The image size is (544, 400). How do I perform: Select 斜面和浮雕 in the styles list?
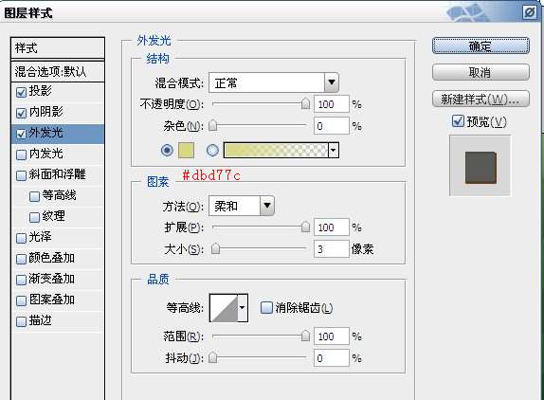(57, 174)
